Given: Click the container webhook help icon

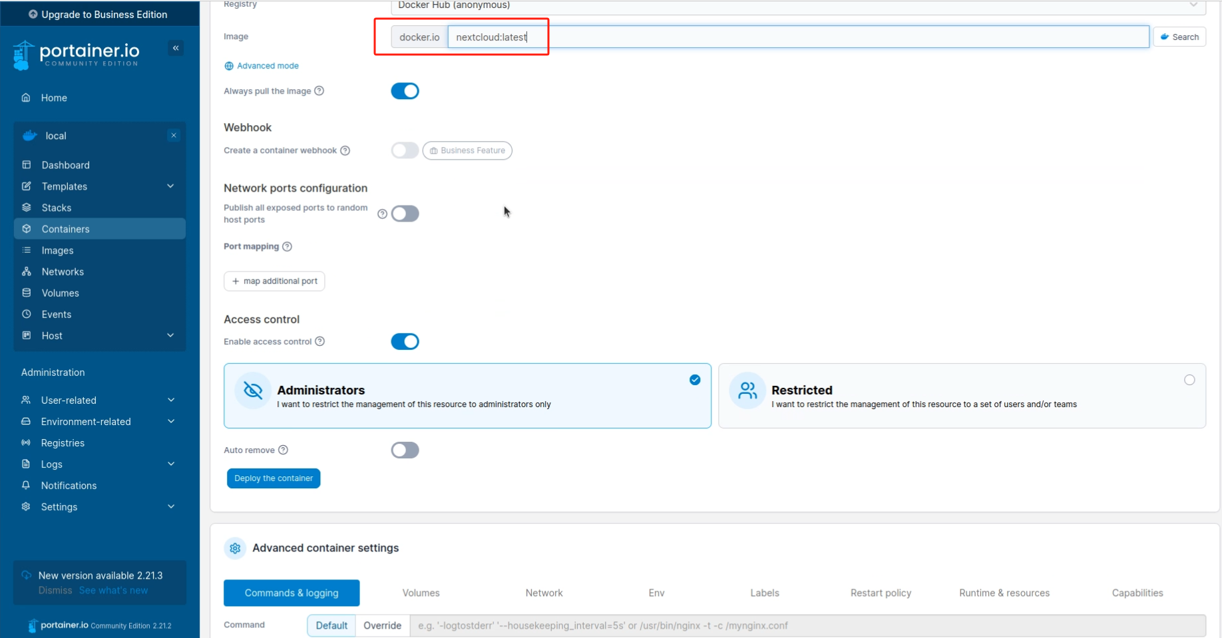Looking at the screenshot, I should (x=345, y=150).
